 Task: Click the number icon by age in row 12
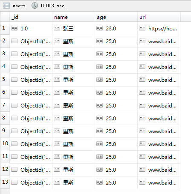(x=99, y=170)
